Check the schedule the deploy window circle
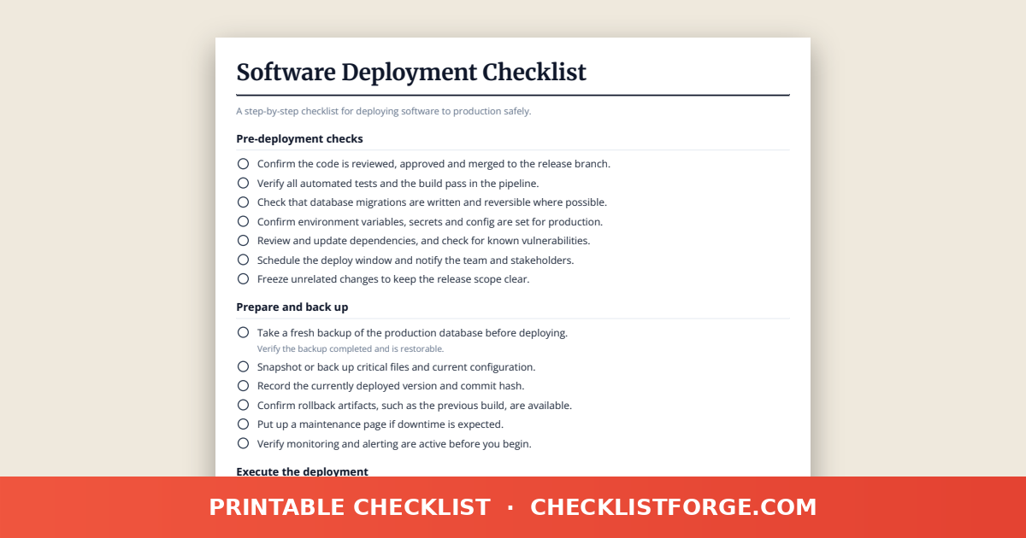The image size is (1026, 538). [243, 260]
